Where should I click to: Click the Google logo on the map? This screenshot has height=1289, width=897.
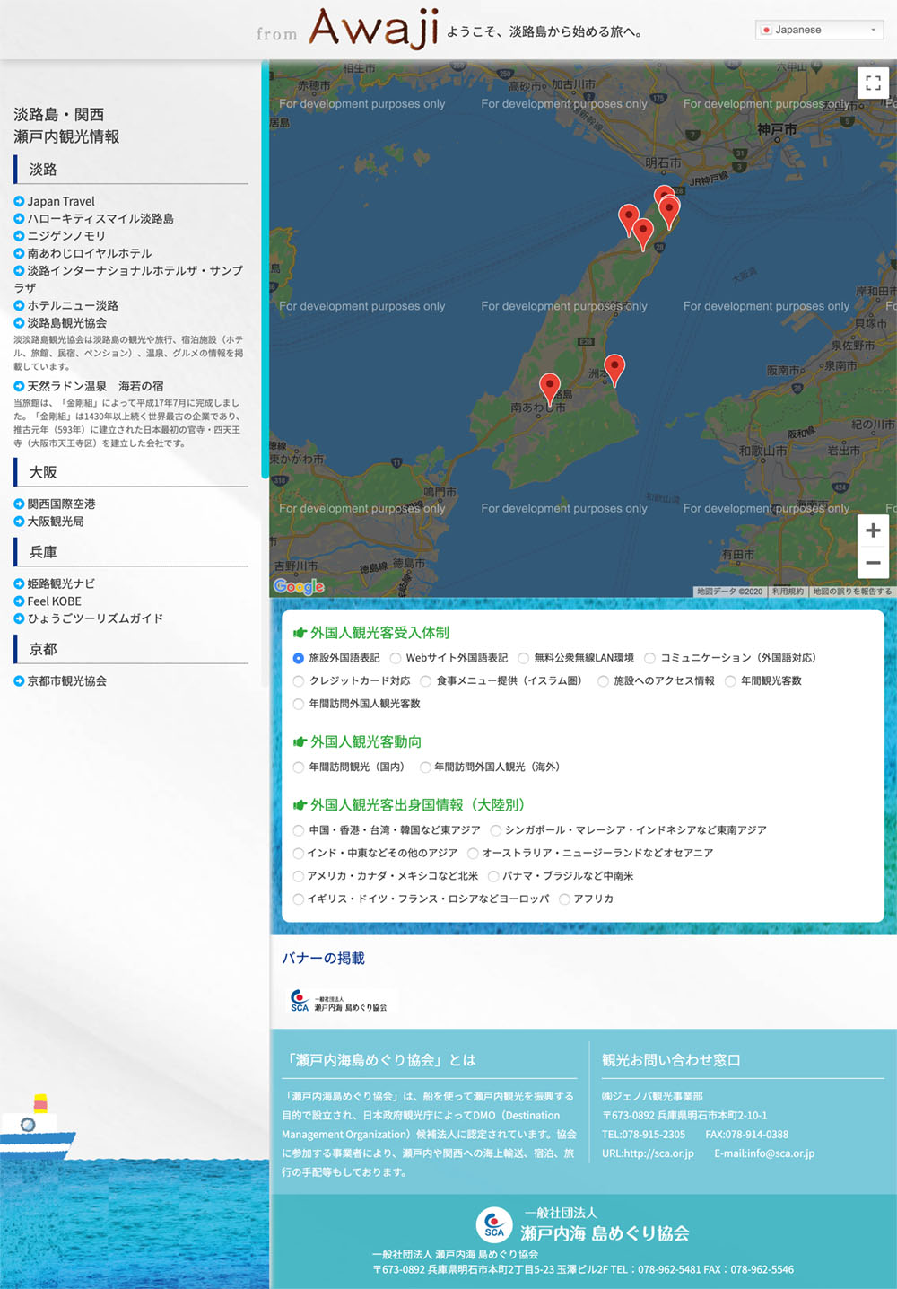[x=299, y=586]
